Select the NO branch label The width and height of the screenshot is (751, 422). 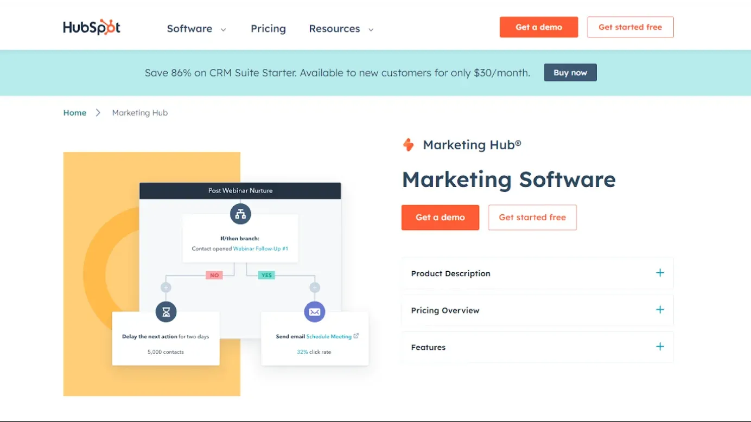tap(214, 276)
